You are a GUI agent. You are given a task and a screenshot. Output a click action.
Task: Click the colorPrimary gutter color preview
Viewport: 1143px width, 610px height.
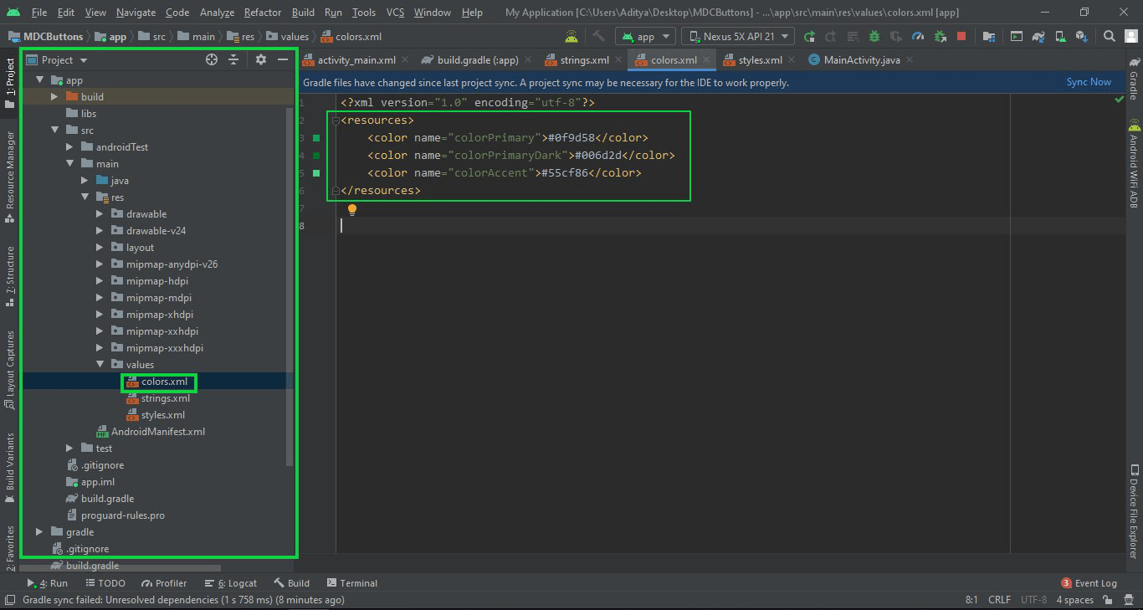[x=315, y=137]
